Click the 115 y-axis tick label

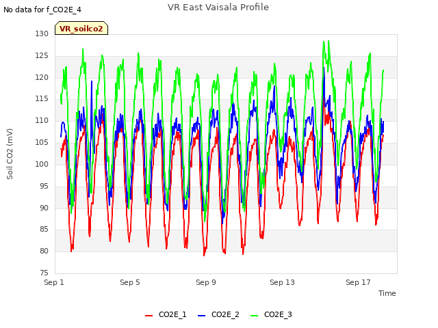coord(42,98)
